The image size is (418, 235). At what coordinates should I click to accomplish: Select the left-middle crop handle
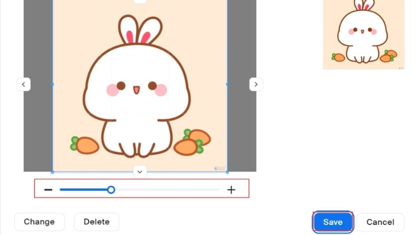pyautogui.click(x=53, y=84)
